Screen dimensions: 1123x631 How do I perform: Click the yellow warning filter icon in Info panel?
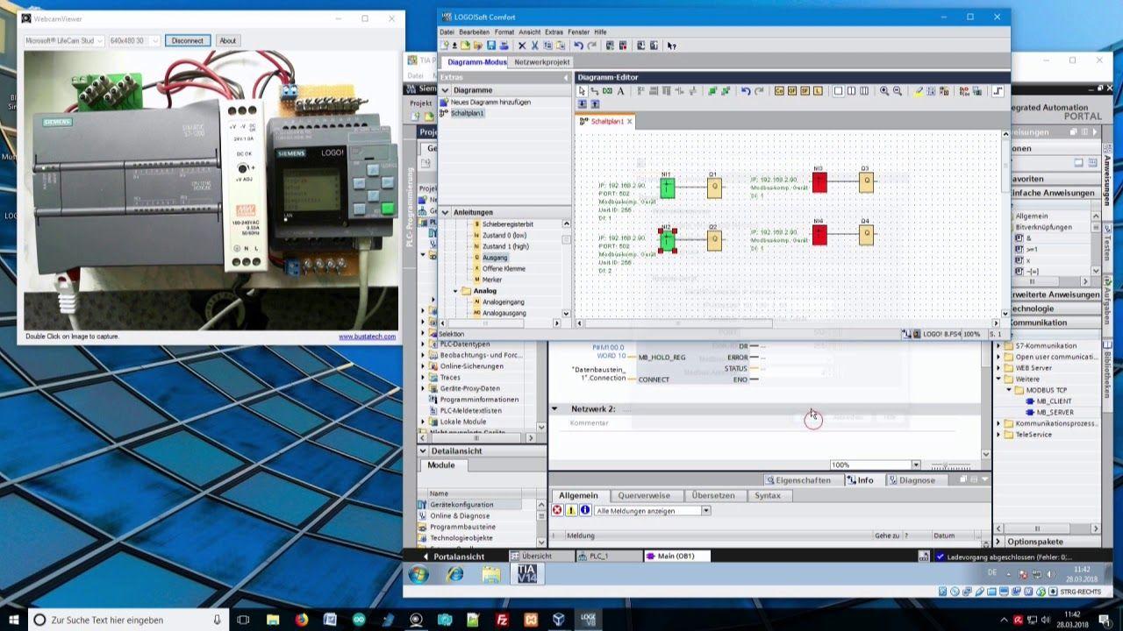571,510
